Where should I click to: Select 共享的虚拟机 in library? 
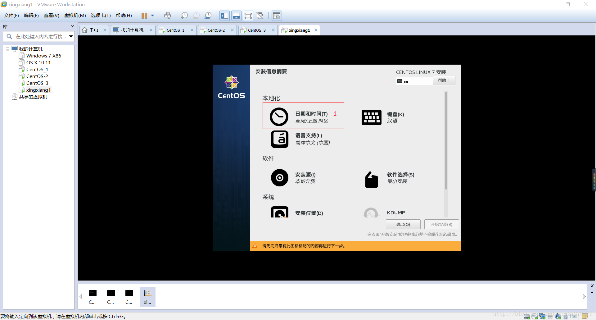(x=33, y=97)
